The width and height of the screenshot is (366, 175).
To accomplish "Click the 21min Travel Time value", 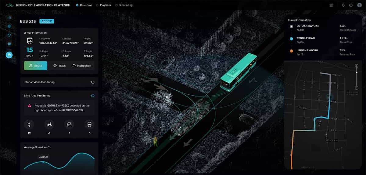I will tap(343, 38).
